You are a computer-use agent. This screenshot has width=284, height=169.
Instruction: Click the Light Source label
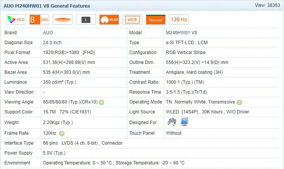coord(142,112)
